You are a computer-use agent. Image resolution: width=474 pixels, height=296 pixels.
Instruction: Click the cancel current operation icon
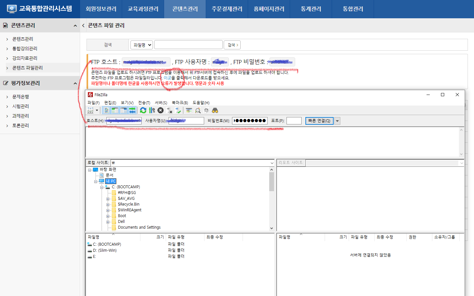click(161, 110)
